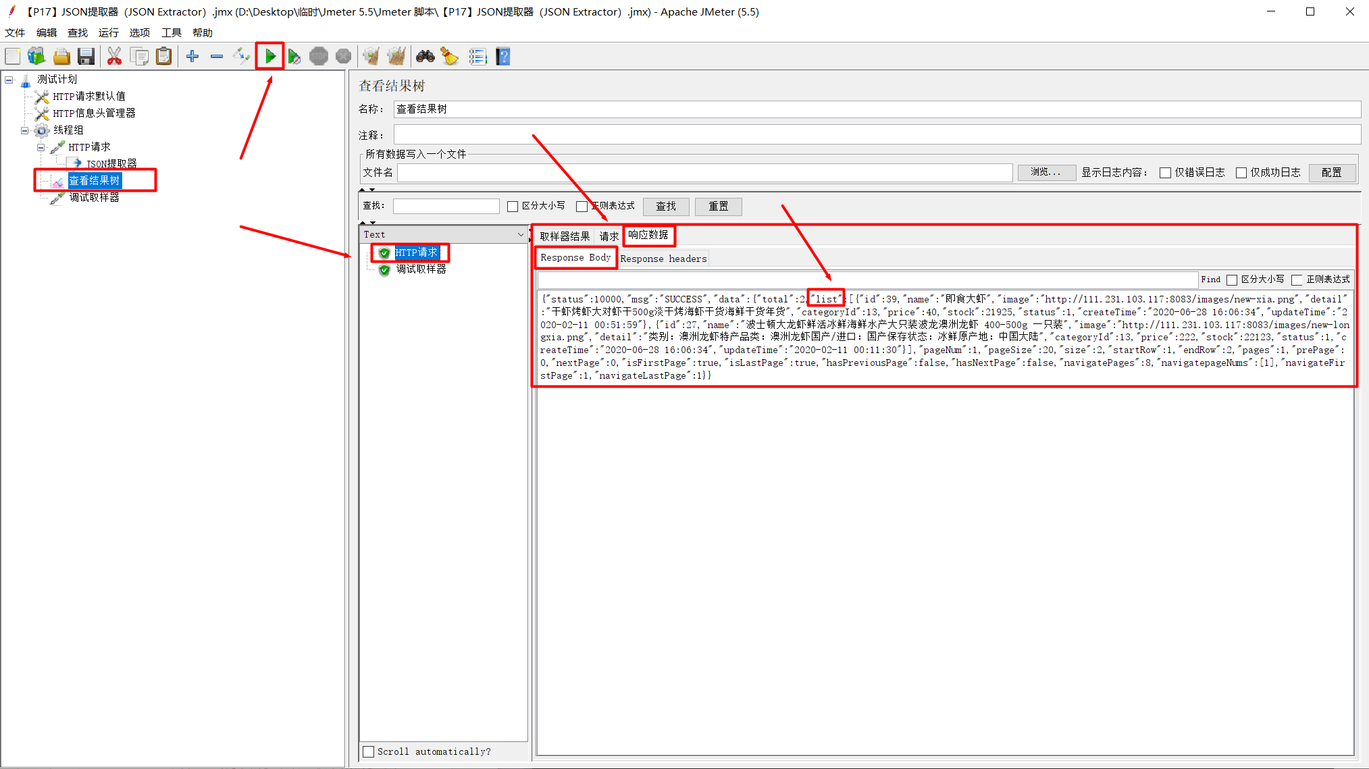Click the Cut scissors icon
This screenshot has width=1369, height=769.
pos(114,57)
